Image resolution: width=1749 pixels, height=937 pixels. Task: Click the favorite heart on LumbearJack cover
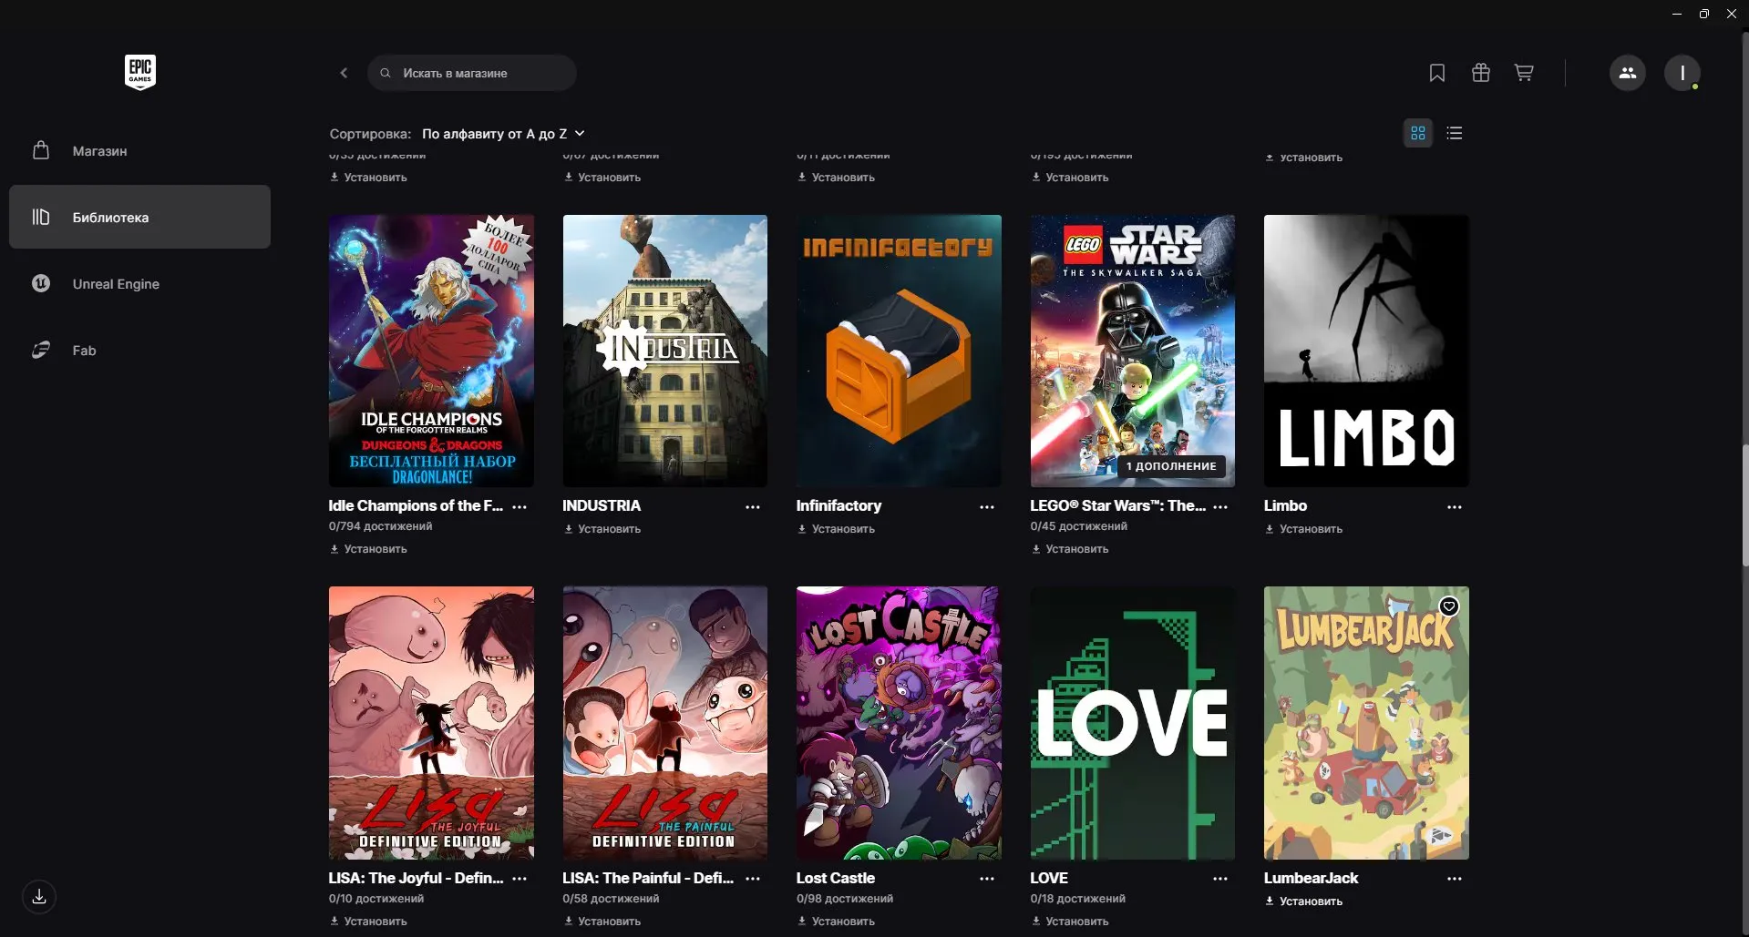pyautogui.click(x=1449, y=606)
